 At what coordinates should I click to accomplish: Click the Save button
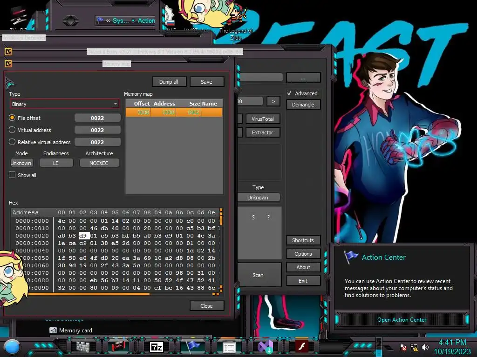[x=207, y=82]
